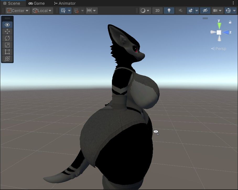This screenshot has width=238, height=190.
Task: Click the gray bottom cone on orientation gizmo
Action: (219, 39)
